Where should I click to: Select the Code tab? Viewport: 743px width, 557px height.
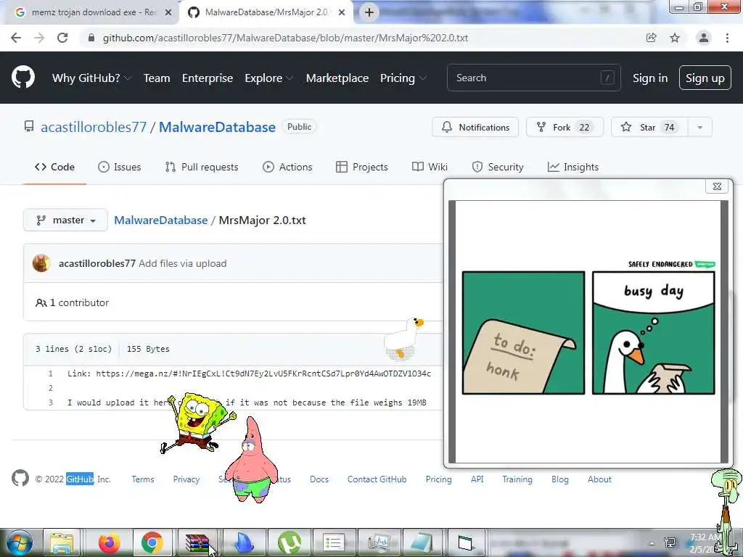(54, 167)
